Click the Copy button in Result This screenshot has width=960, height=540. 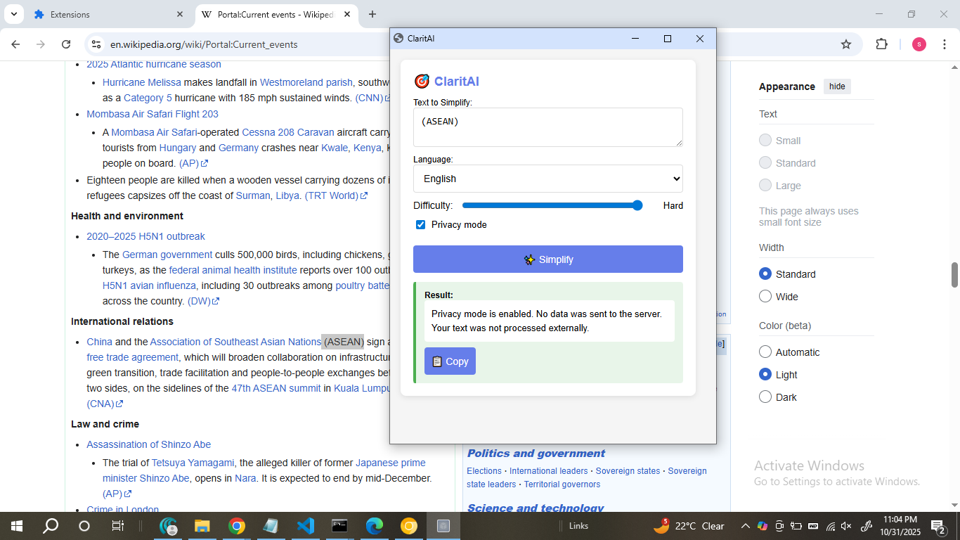click(450, 361)
